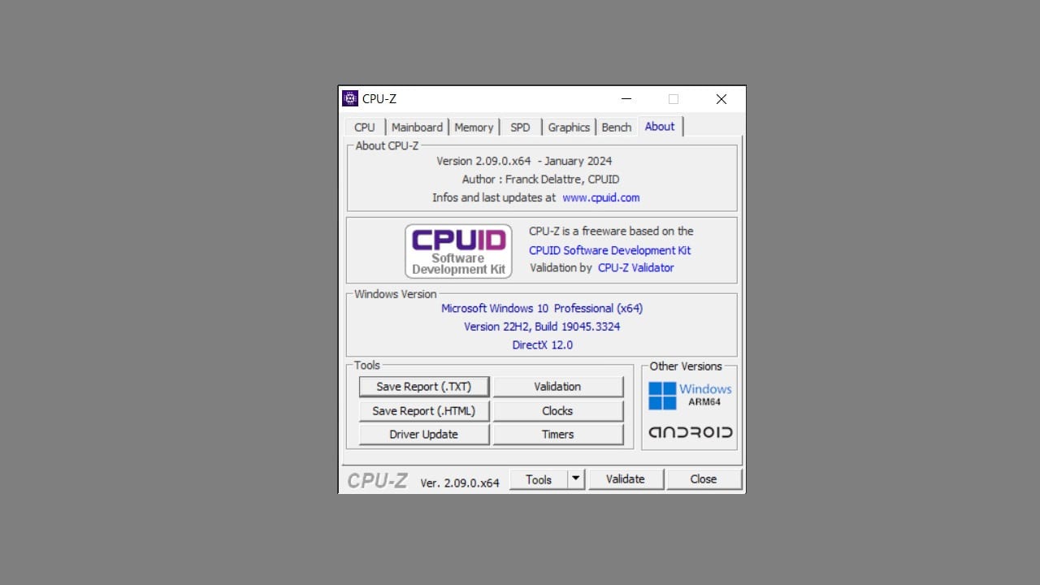Click the CPU-Z logo in the status bar

(x=377, y=479)
